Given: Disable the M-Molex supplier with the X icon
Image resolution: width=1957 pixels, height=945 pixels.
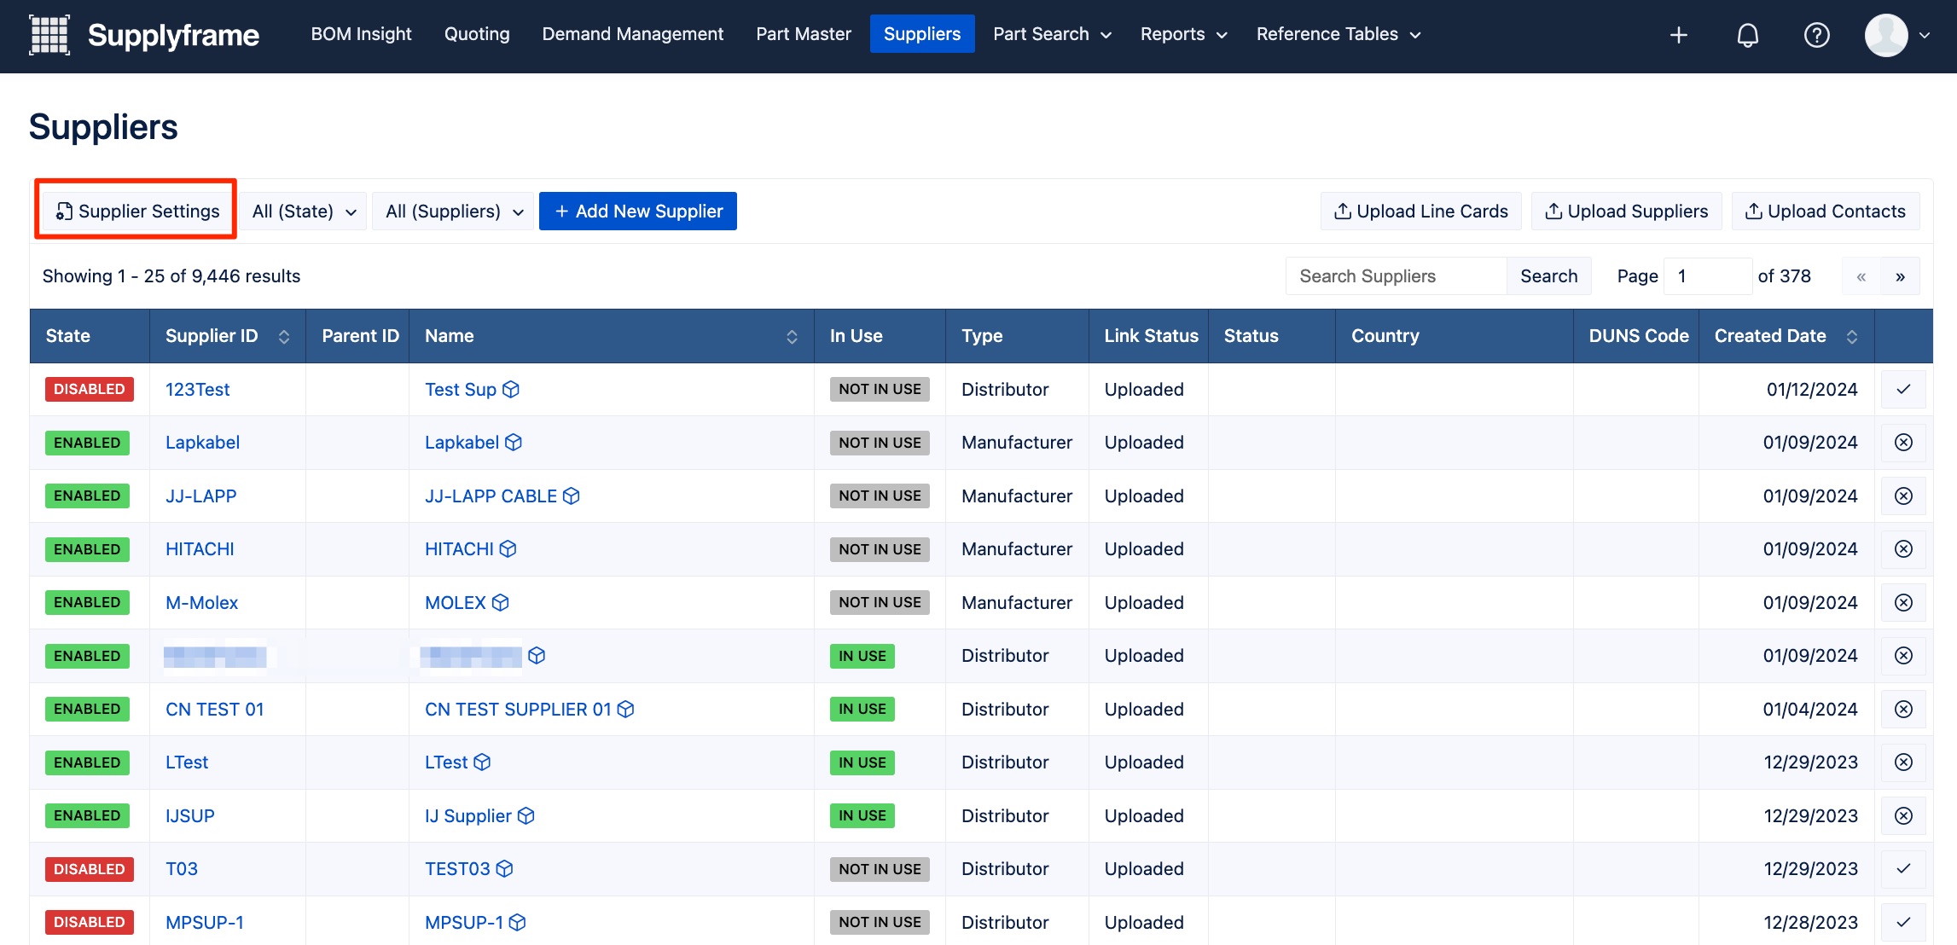Looking at the screenshot, I should pos(1903,602).
